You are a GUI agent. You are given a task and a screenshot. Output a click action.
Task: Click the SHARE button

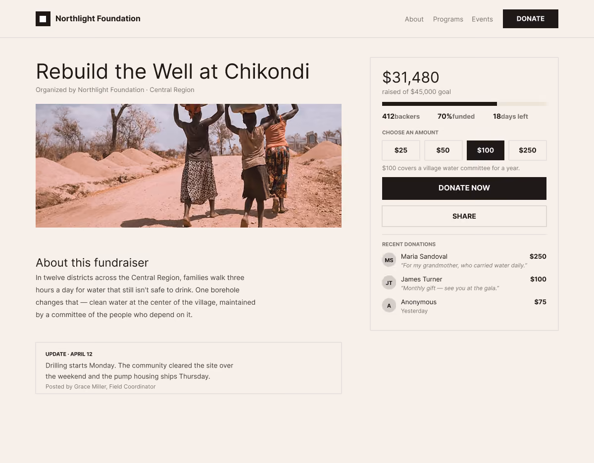click(464, 216)
